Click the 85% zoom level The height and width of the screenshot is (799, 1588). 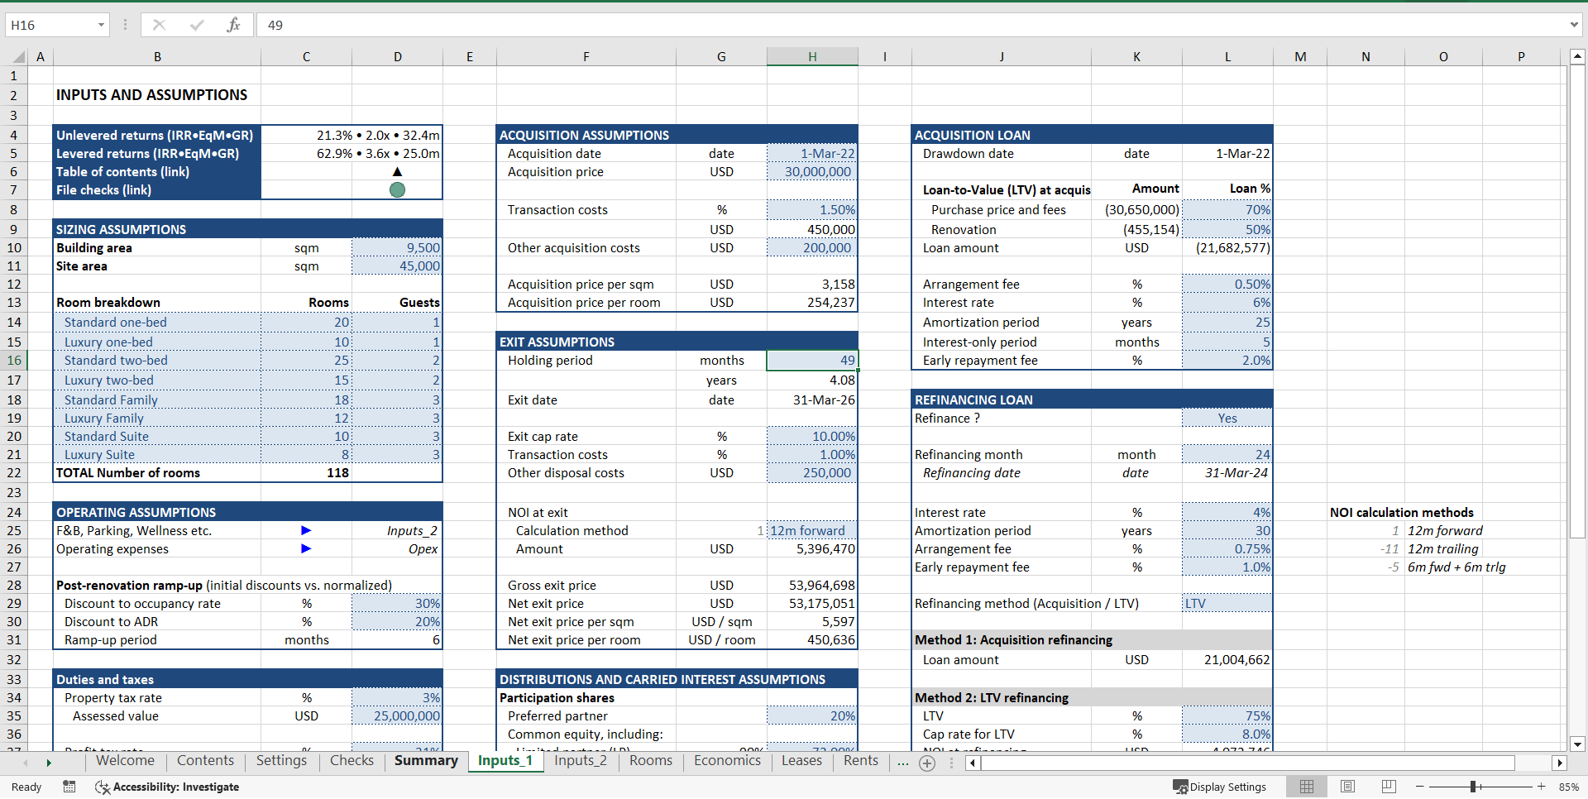(x=1568, y=787)
